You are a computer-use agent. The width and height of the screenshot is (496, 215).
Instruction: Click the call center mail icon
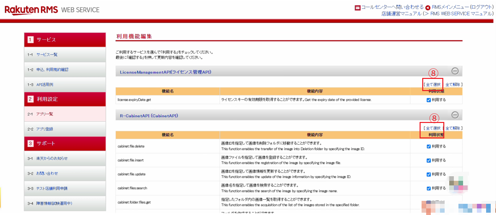pos(357,8)
